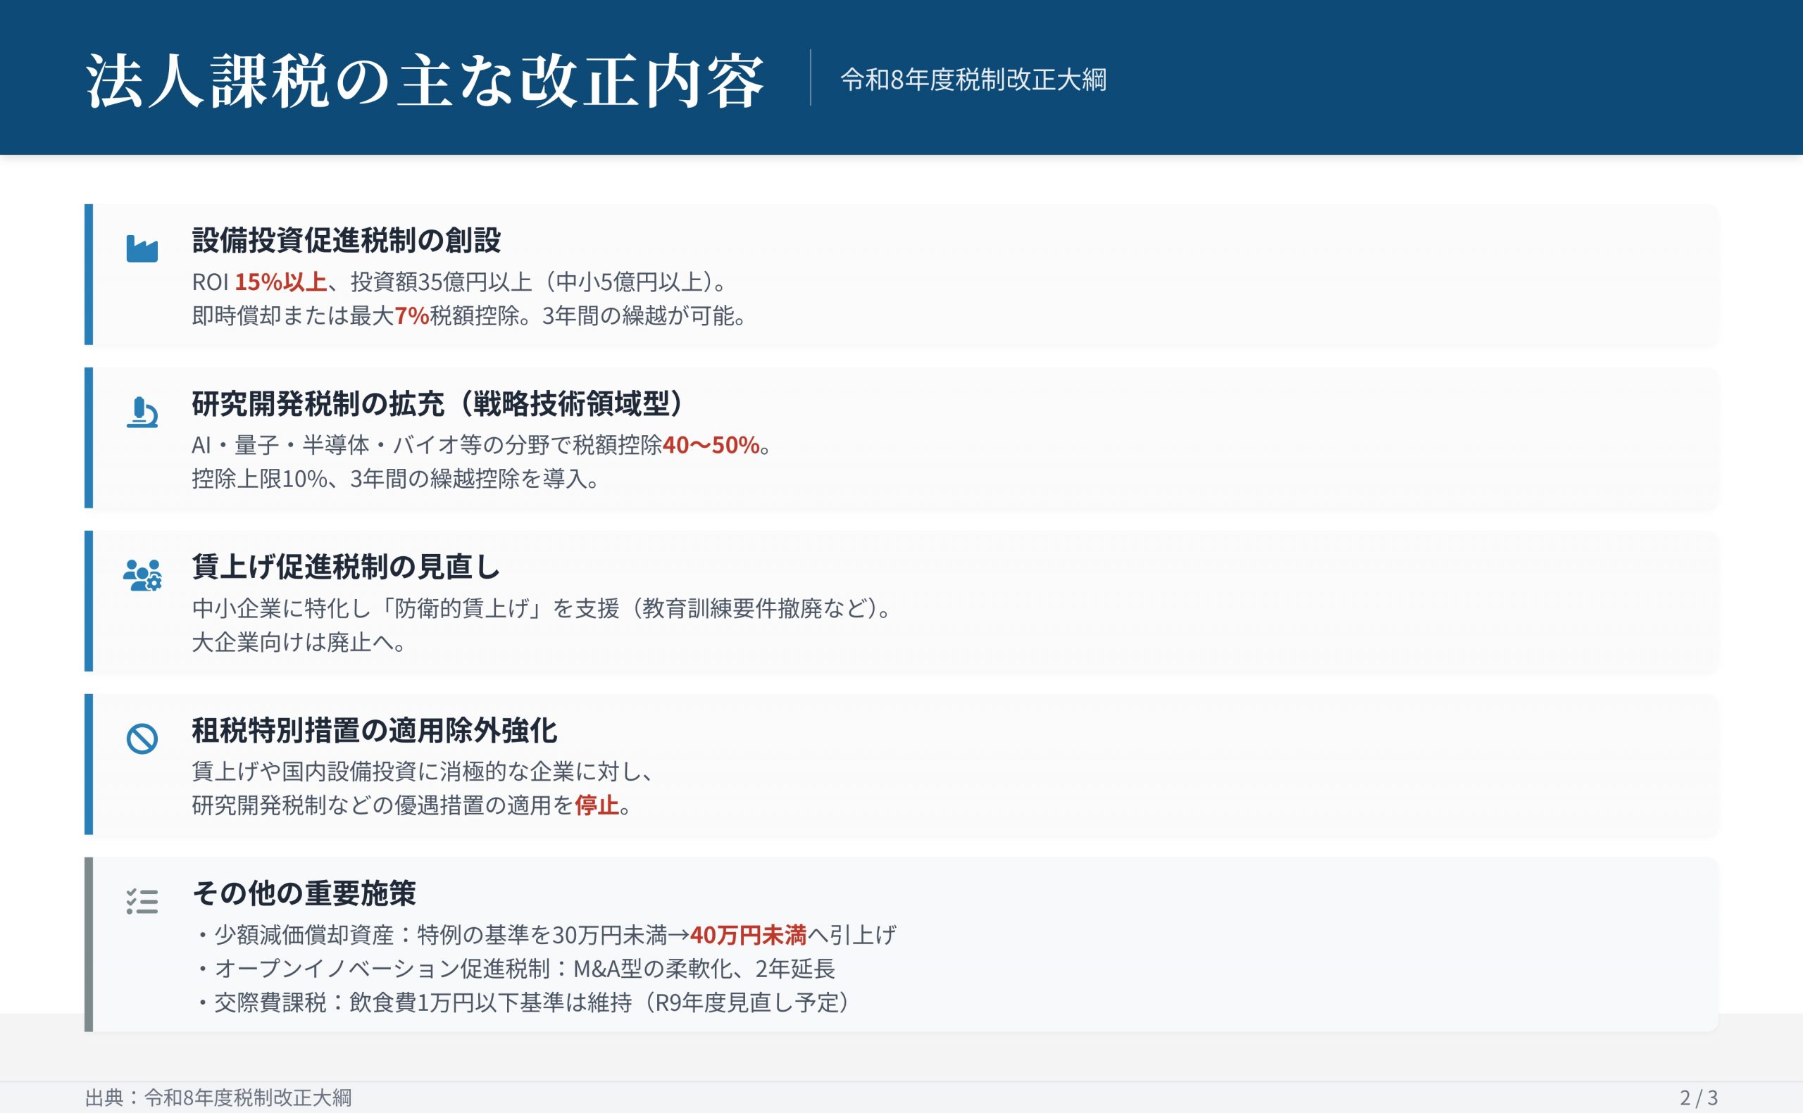The width and height of the screenshot is (1803, 1113).
Task: Select the その他の重要施策 heading
Action: click(x=304, y=893)
